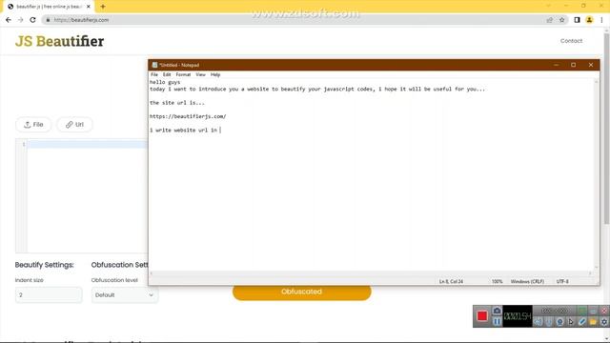Stop recording with the red square button
This screenshot has height=343, width=610.
tap(482, 315)
